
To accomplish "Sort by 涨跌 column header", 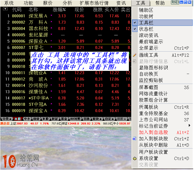I will click(x=98, y=10).
